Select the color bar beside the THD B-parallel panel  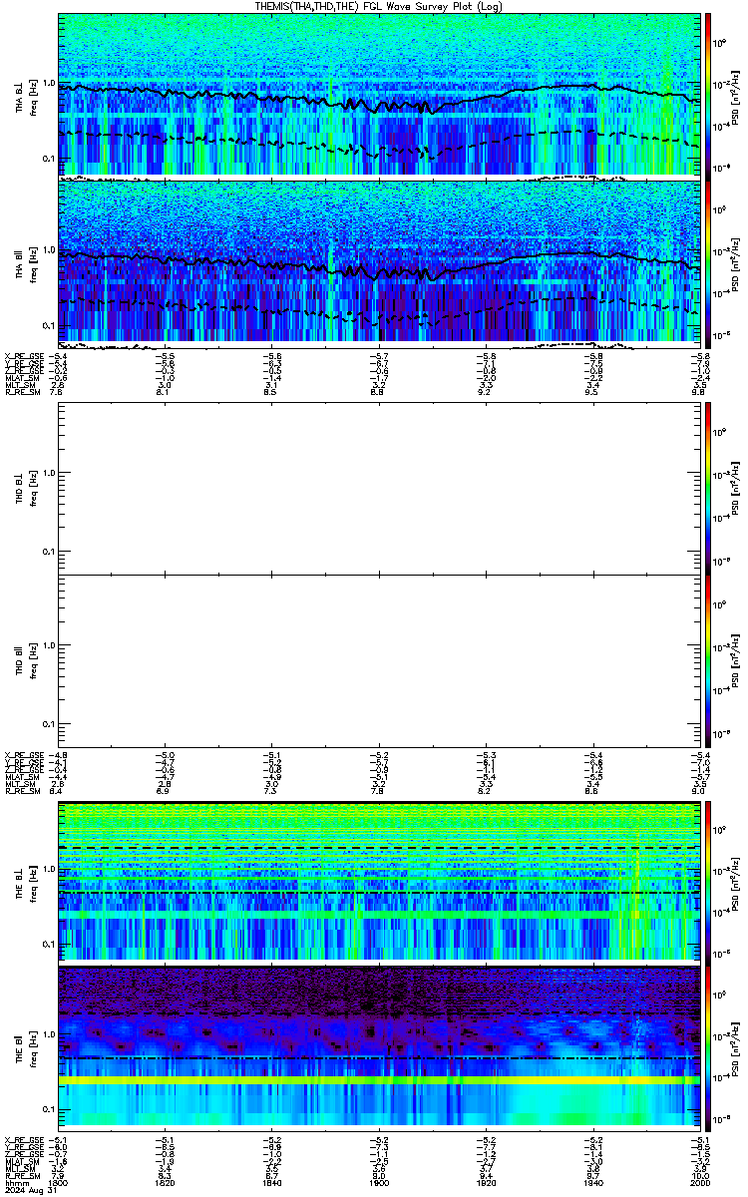708,660
